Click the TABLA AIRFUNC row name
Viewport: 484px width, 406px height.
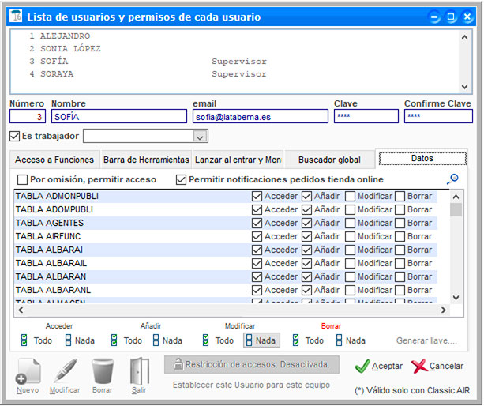tap(48, 236)
